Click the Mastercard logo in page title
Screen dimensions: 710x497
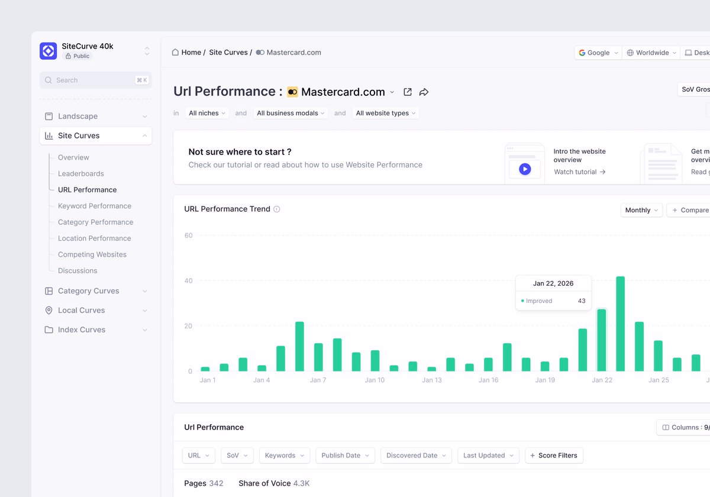click(x=292, y=92)
